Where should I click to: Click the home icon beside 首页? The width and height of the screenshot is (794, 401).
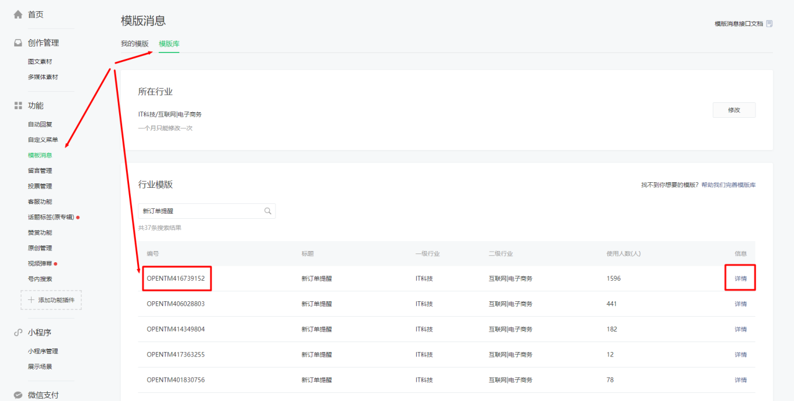(x=18, y=14)
